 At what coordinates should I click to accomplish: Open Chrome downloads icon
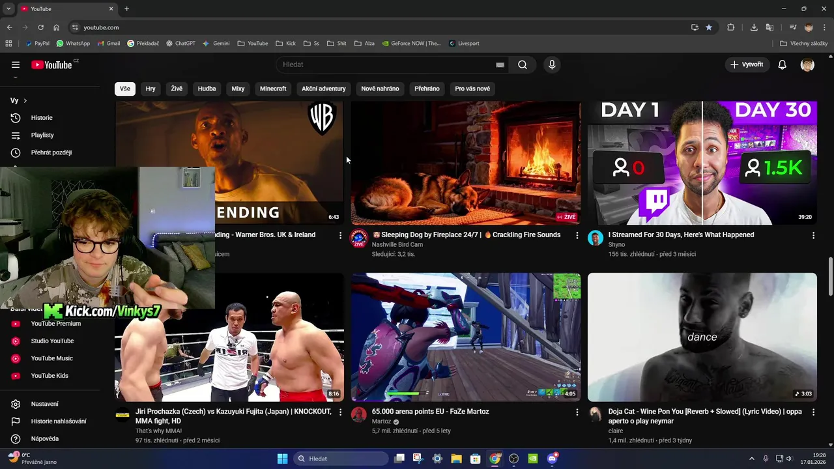754,27
